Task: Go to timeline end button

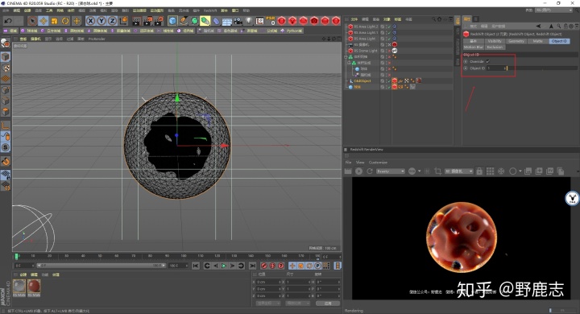Action: pyautogui.click(x=252, y=266)
